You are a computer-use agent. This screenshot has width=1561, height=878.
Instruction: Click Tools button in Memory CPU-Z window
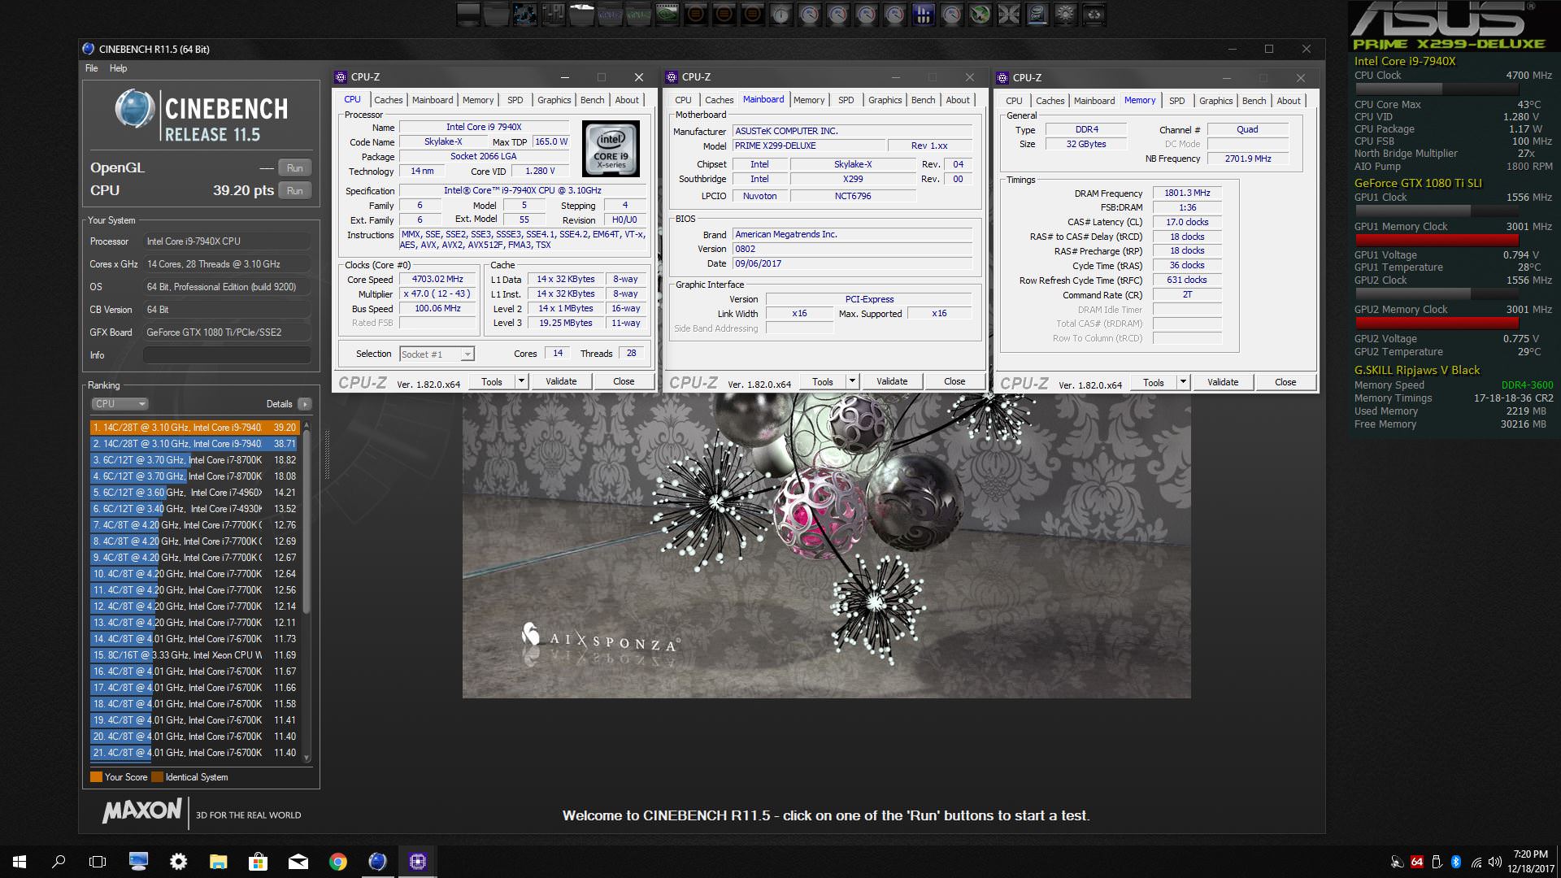click(1153, 382)
